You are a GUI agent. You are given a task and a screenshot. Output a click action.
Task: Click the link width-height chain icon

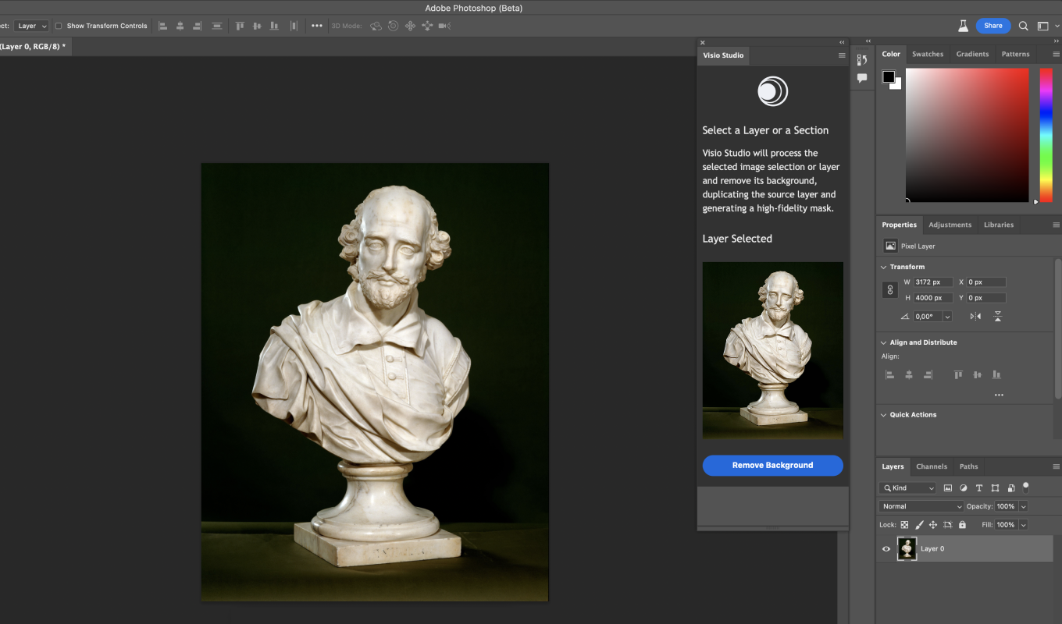click(x=889, y=290)
